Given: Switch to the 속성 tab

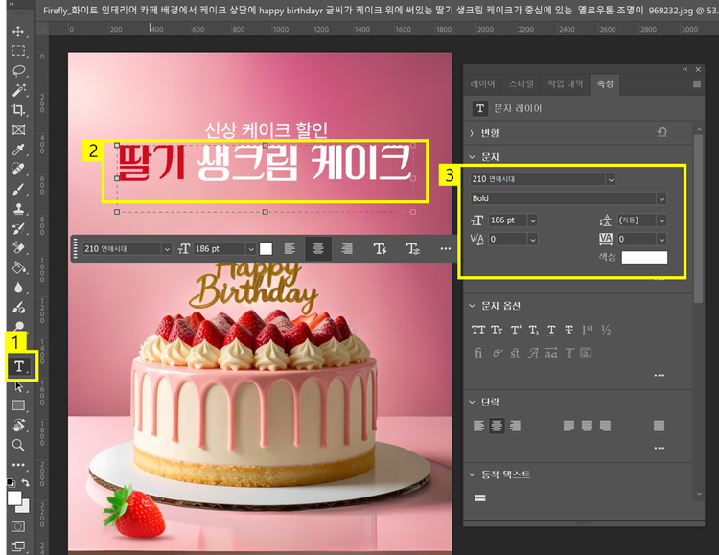Looking at the screenshot, I should (x=605, y=84).
